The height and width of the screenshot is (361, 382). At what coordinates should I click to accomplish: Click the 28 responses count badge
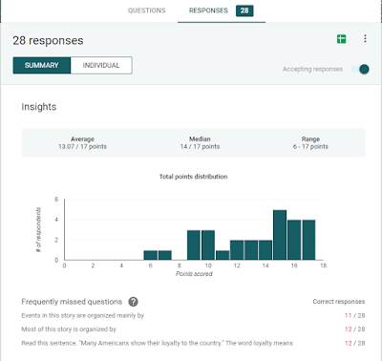click(244, 11)
